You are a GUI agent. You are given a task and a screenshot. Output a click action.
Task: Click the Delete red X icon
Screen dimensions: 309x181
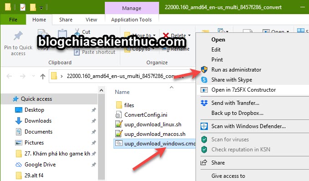tap(166, 36)
